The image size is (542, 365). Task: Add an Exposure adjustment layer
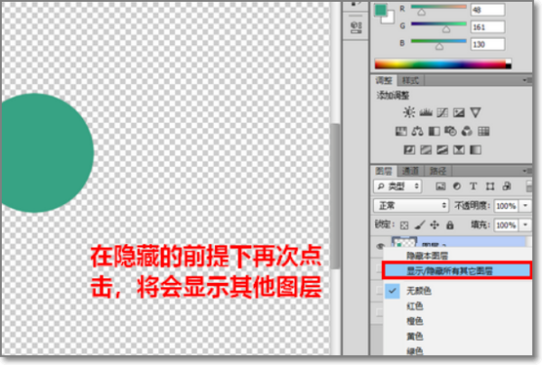tap(459, 112)
